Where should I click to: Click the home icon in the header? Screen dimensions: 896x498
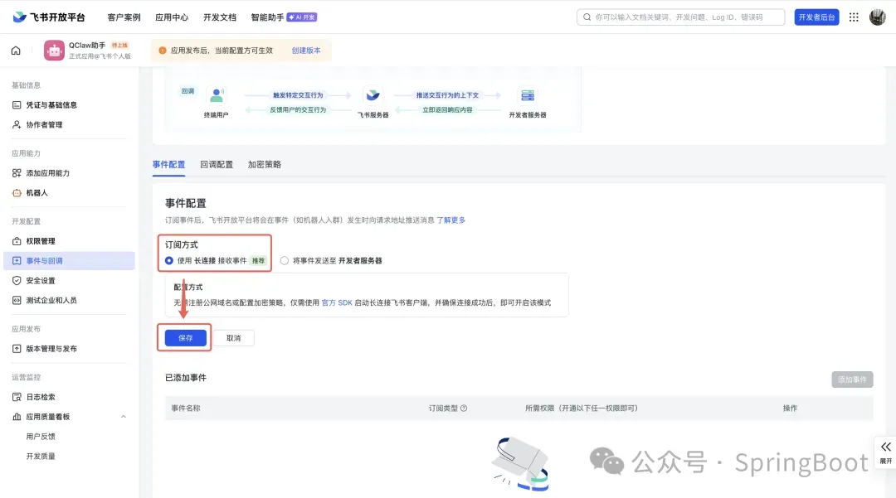point(16,51)
